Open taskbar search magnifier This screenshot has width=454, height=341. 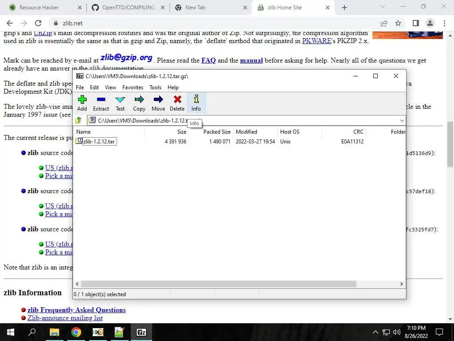click(32, 332)
